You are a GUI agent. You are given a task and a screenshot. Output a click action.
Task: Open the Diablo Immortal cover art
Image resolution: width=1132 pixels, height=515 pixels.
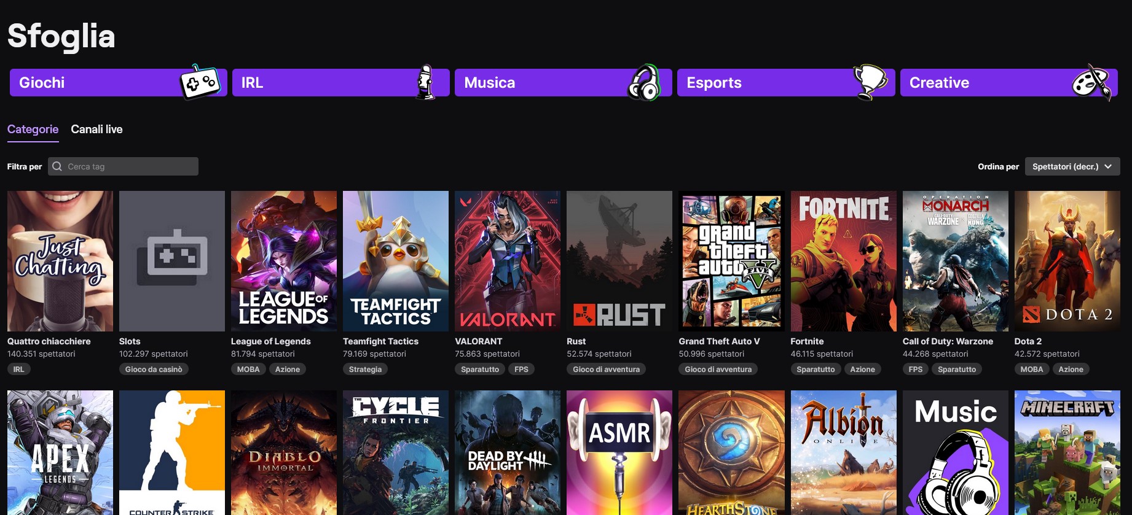coord(284,452)
